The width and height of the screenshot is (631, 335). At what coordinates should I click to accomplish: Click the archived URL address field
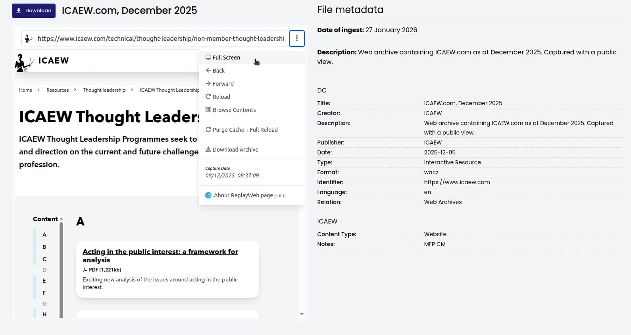[161, 39]
